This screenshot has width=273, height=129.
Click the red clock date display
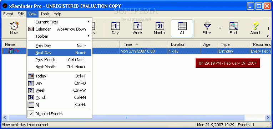click(x=228, y=63)
